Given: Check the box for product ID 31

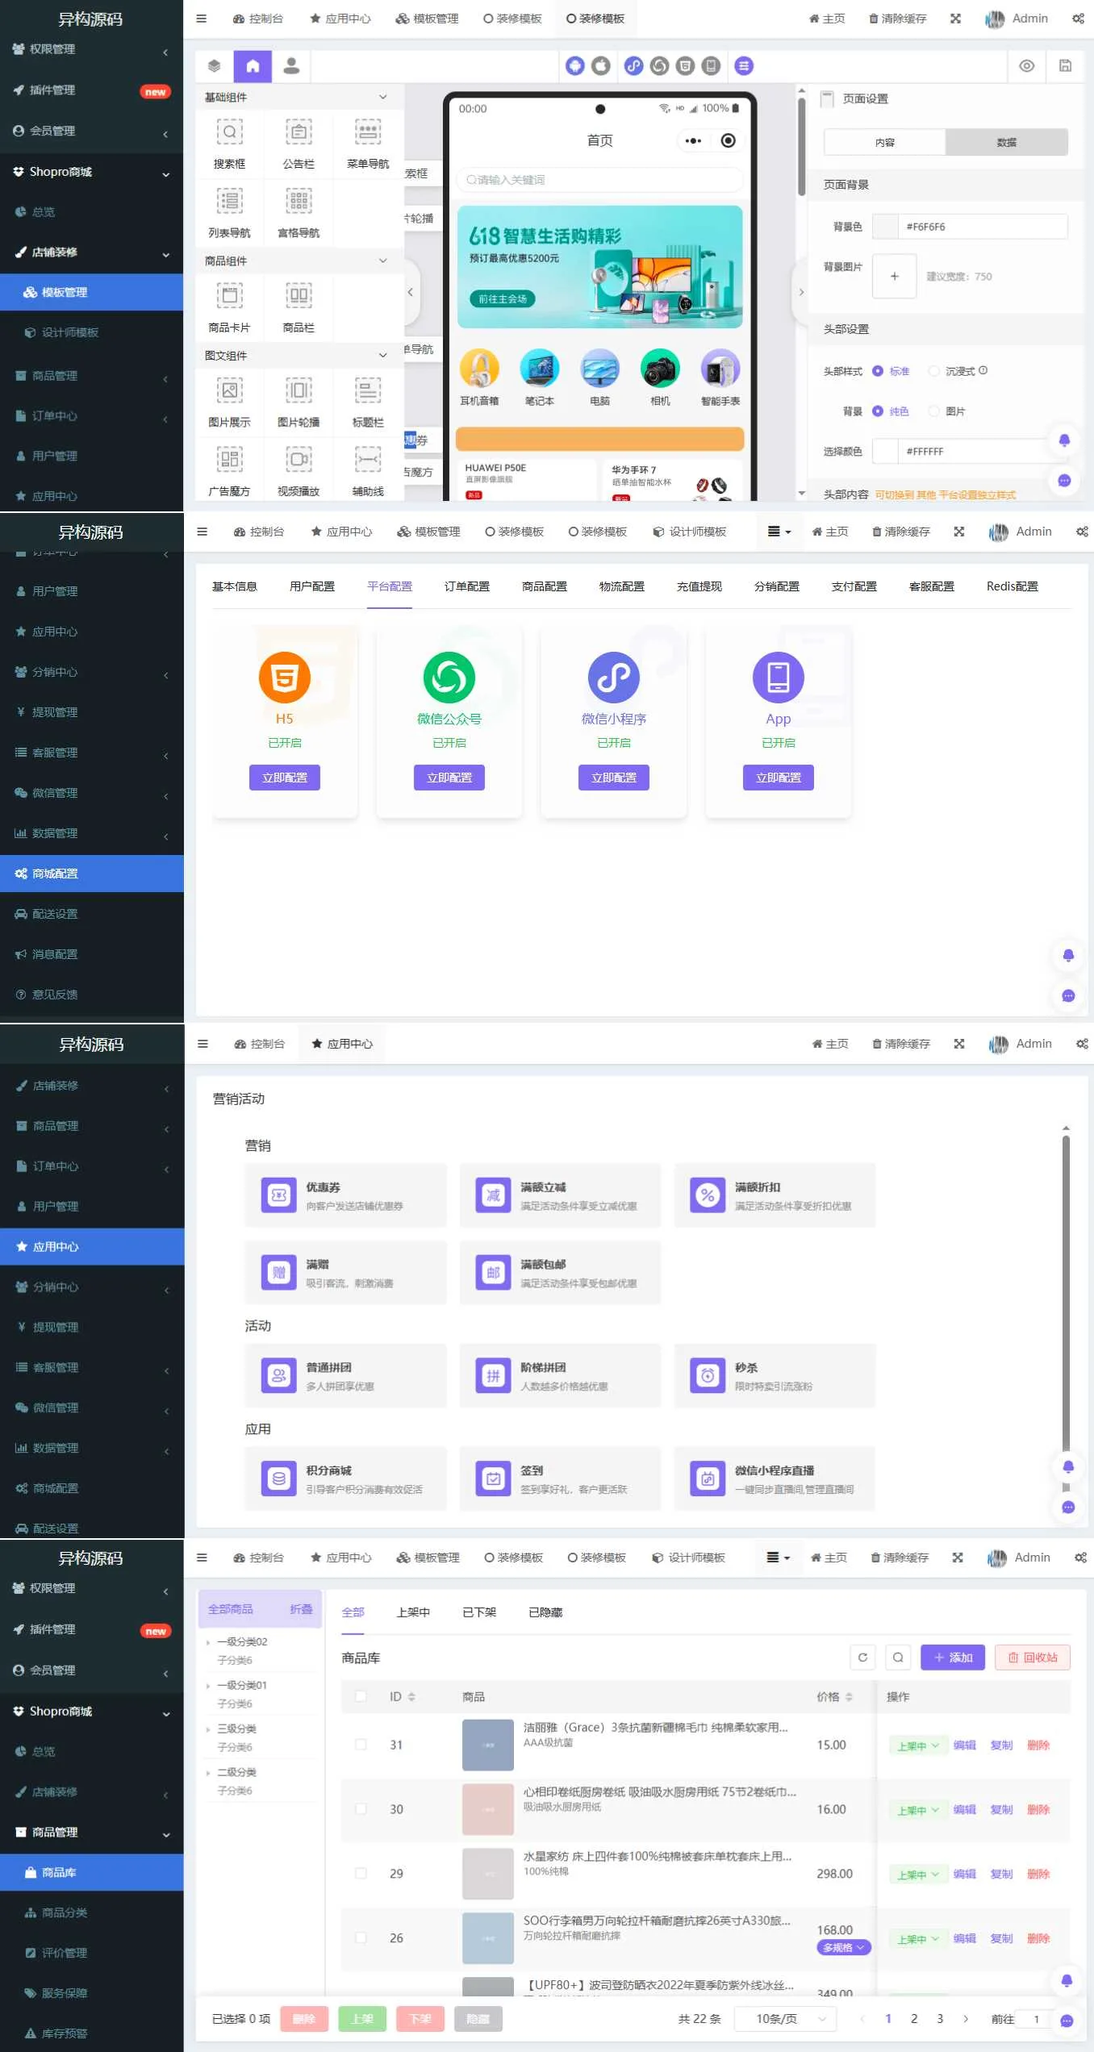Looking at the screenshot, I should (x=361, y=1745).
